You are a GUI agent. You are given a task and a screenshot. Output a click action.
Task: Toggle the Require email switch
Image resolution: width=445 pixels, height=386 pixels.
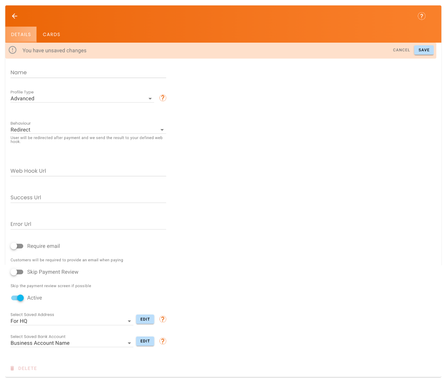(x=17, y=246)
